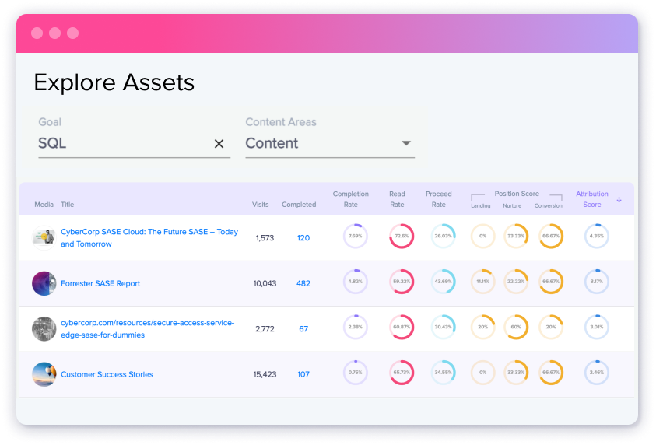This screenshot has width=656, height=445.
Task: Click the Position Score header label
Action: point(517,194)
